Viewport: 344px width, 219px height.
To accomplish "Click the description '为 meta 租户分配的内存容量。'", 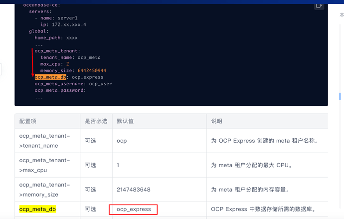I will click(x=250, y=190).
